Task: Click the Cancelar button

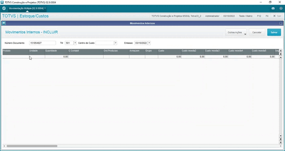Action: click(257, 32)
